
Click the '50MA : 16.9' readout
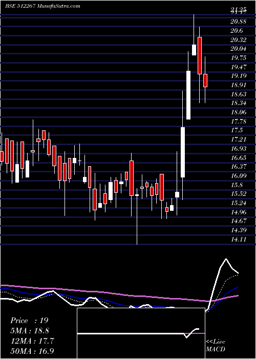pyautogui.click(x=32, y=351)
